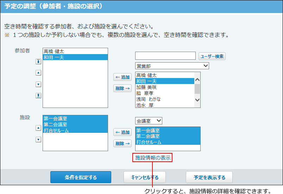Move selected participant to top of list
Viewport: 283px width, 194px height.
click(38, 62)
